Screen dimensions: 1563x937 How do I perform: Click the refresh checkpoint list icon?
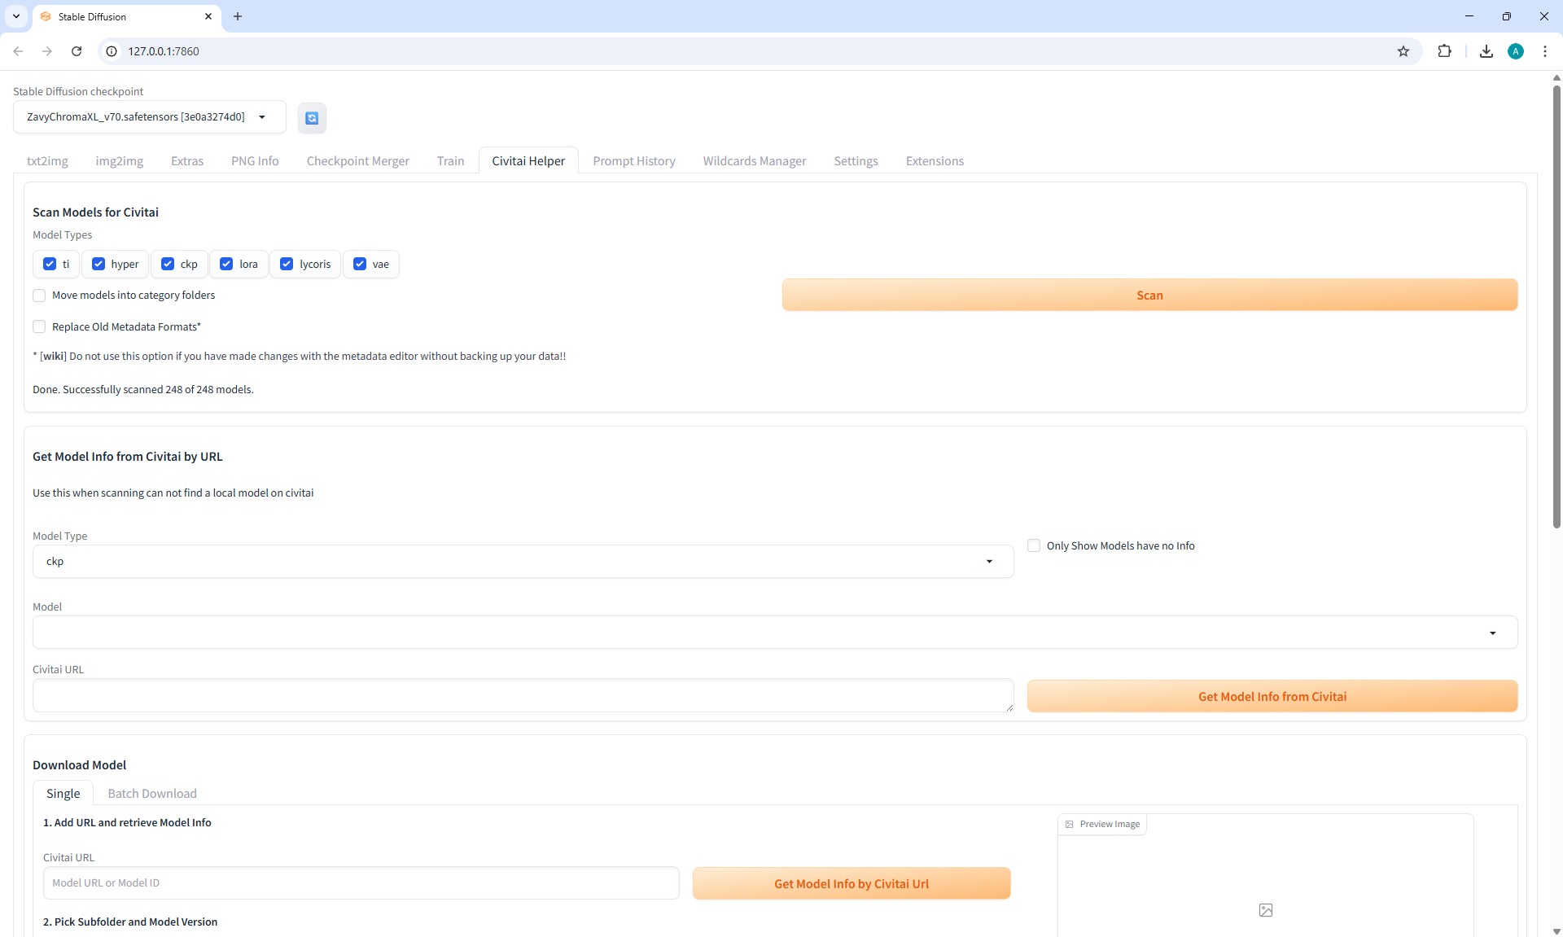pyautogui.click(x=312, y=118)
